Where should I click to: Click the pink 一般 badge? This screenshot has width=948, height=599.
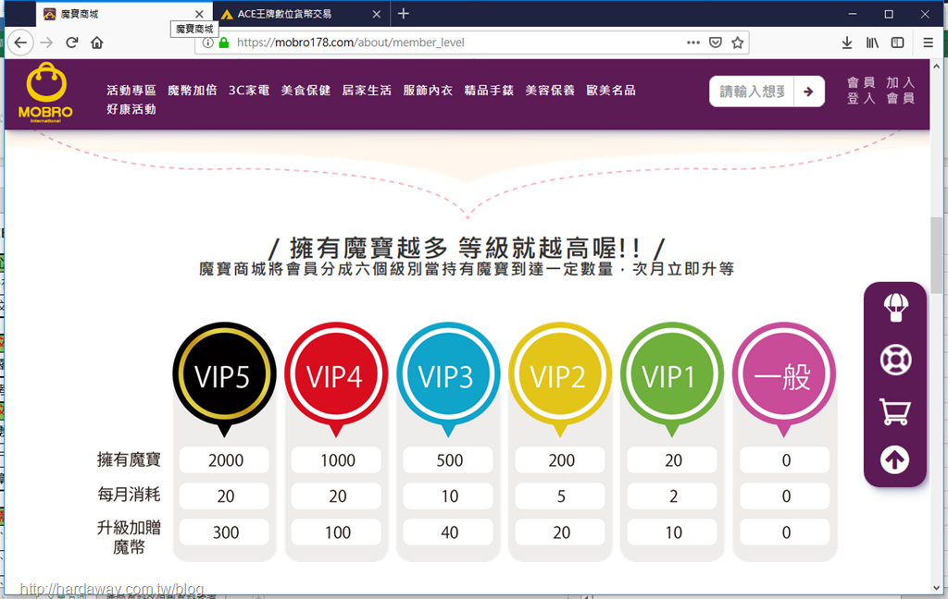coord(784,375)
